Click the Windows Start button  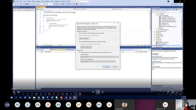point(12,97)
